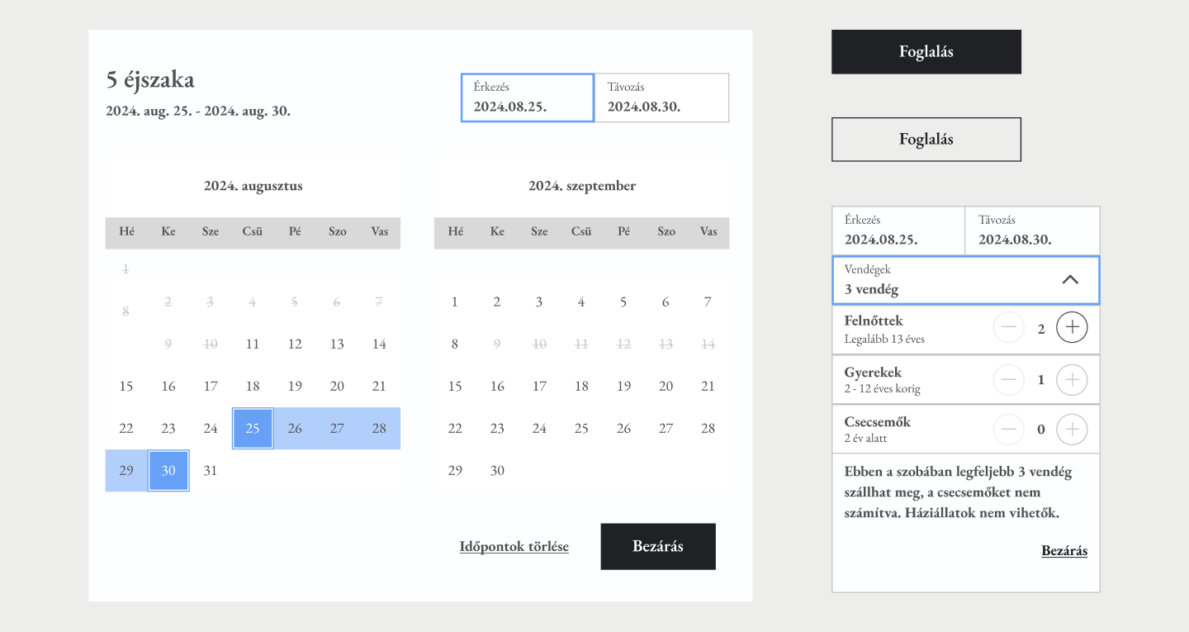Image resolution: width=1189 pixels, height=632 pixels.
Task: Click the chevron arrow in Vendégek field
Action: [x=1070, y=280]
